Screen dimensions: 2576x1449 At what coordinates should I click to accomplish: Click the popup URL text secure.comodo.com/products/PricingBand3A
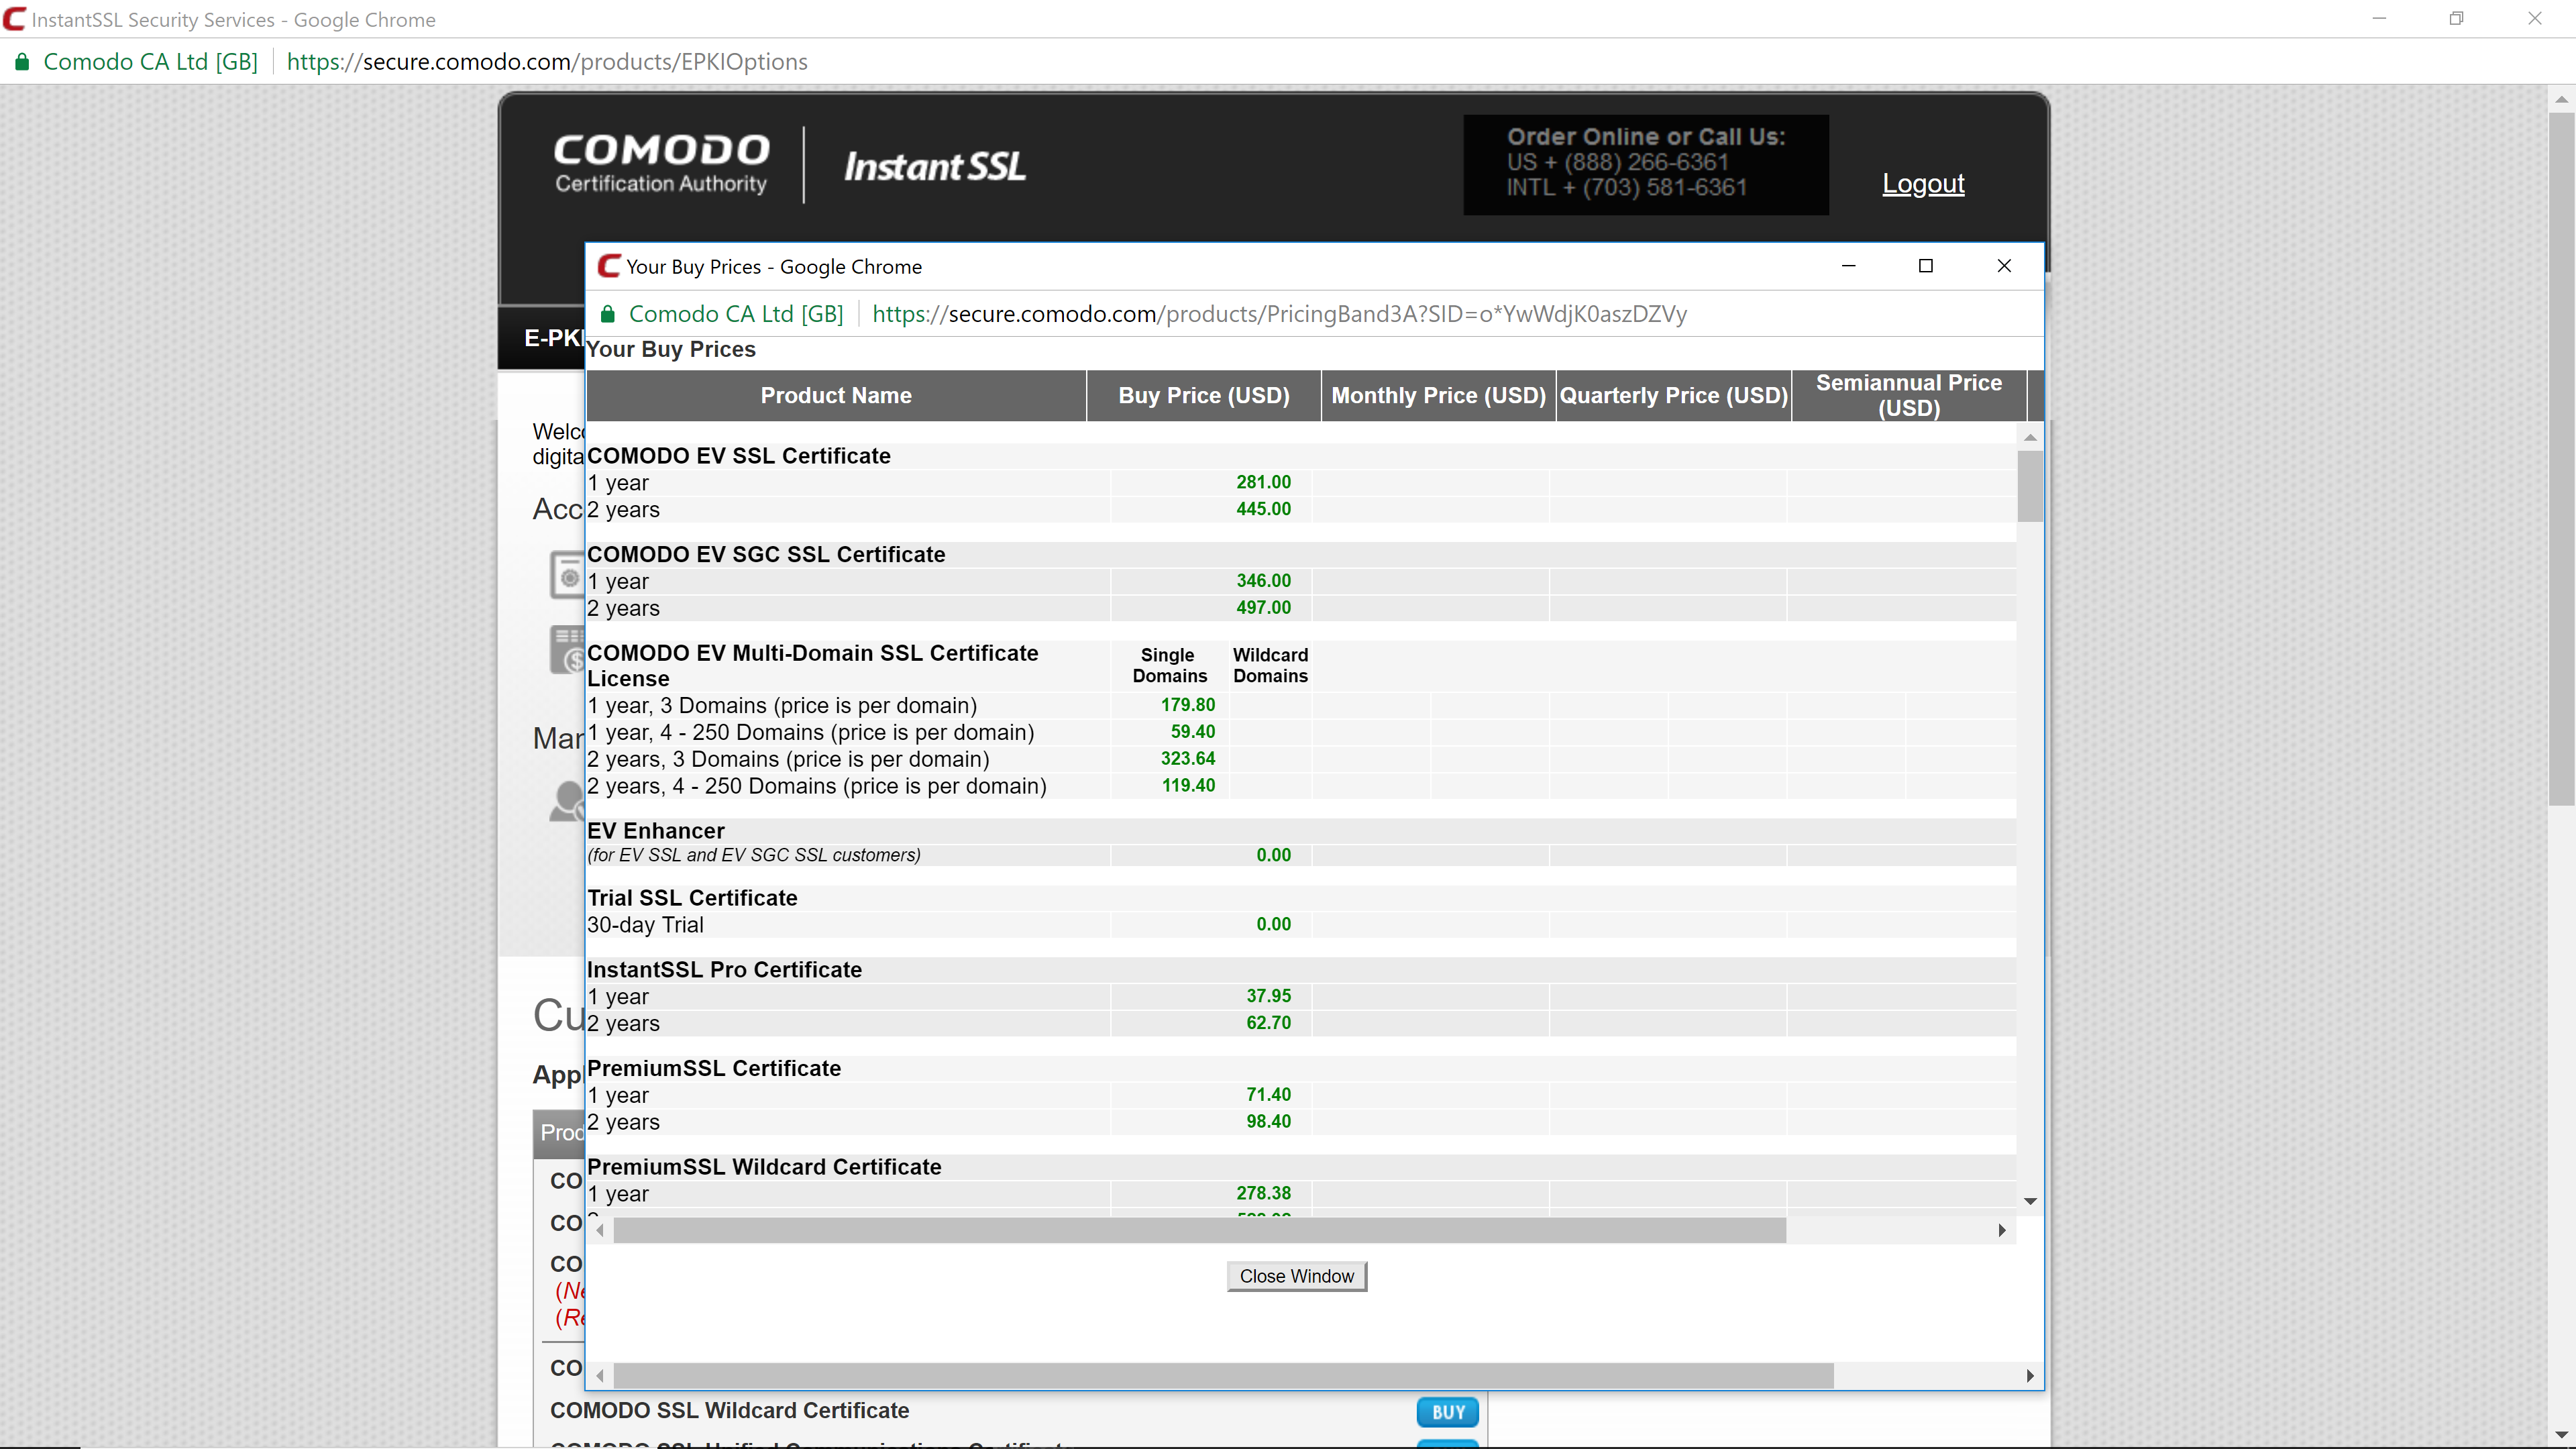1279,314
